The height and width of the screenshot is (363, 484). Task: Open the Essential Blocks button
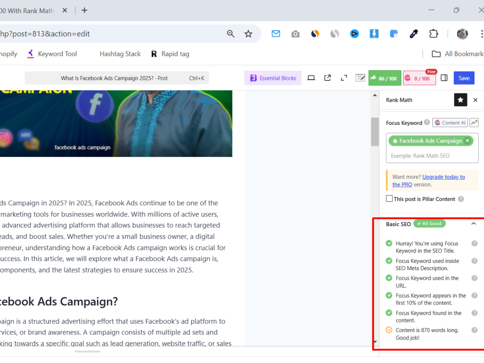273,78
